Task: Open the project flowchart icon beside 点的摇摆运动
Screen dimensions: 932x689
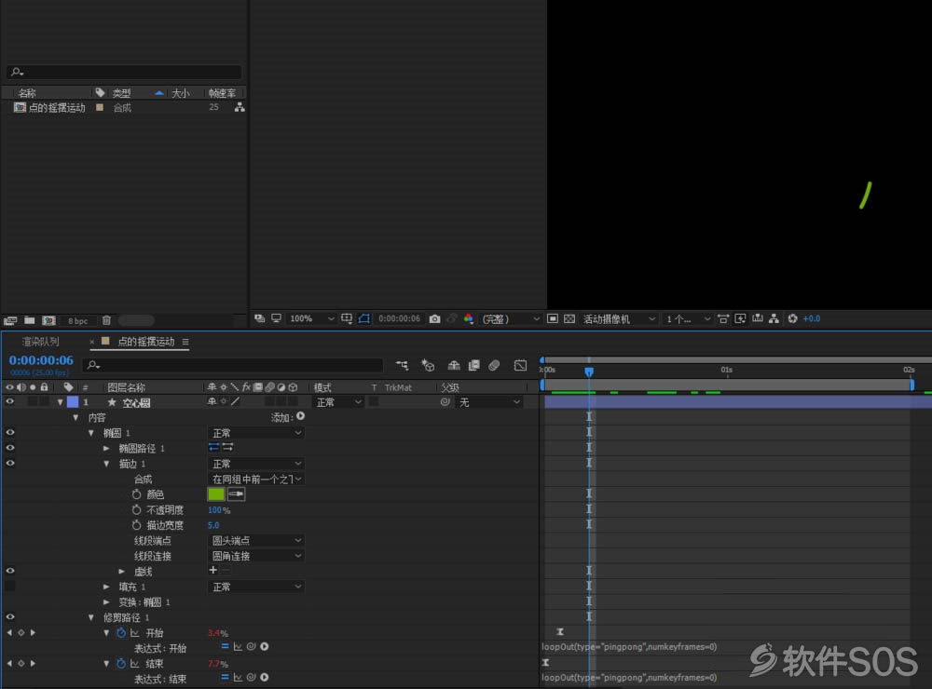Action: 240,107
